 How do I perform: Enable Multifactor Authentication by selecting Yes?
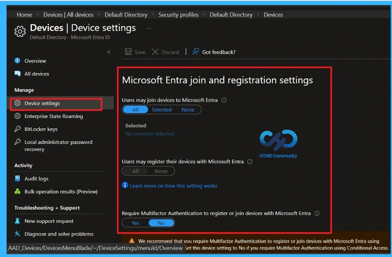pyautogui.click(x=135, y=223)
